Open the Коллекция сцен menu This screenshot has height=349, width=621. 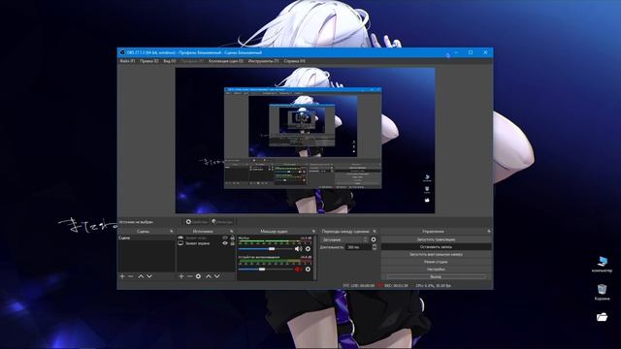[x=226, y=61]
